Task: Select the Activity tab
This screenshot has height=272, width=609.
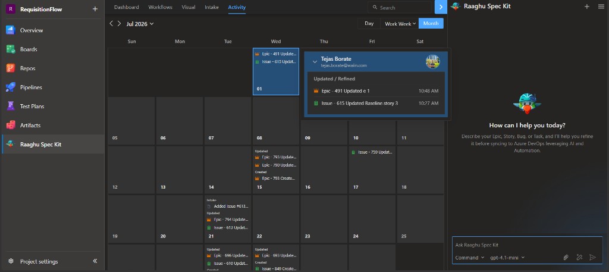Action: (x=237, y=7)
